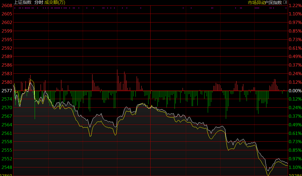Image resolution: width=302 pixels, height=176 pixels.
Task: Select the 2561 price label on left axis
Action: point(6,133)
